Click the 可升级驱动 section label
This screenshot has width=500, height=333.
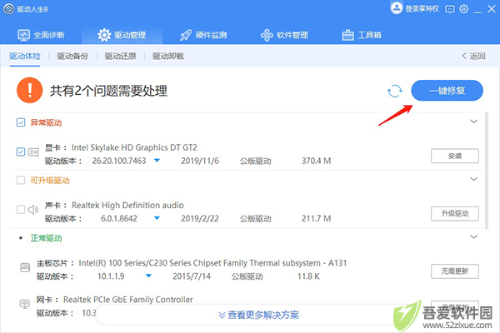point(50,181)
